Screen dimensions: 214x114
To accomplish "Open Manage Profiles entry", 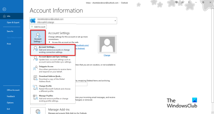I will pyautogui.click(x=53, y=98).
